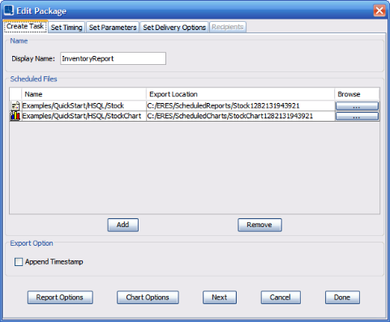
Task: Click the Edit Package title bar icon
Action: pyautogui.click(x=9, y=11)
